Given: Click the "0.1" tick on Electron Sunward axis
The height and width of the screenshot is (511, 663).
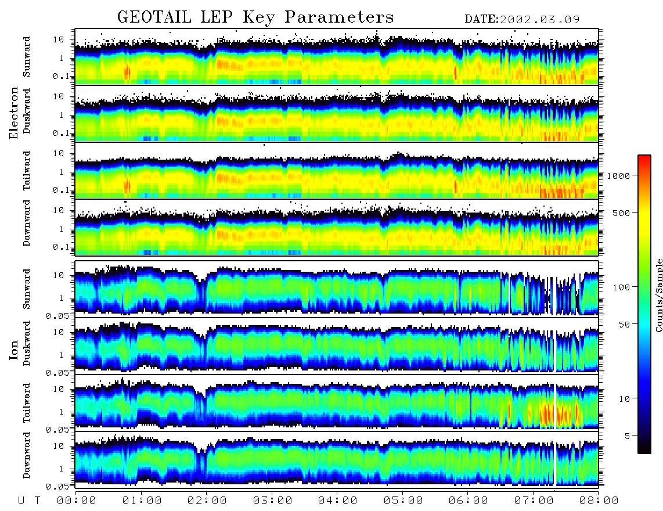Looking at the screenshot, I should [61, 76].
